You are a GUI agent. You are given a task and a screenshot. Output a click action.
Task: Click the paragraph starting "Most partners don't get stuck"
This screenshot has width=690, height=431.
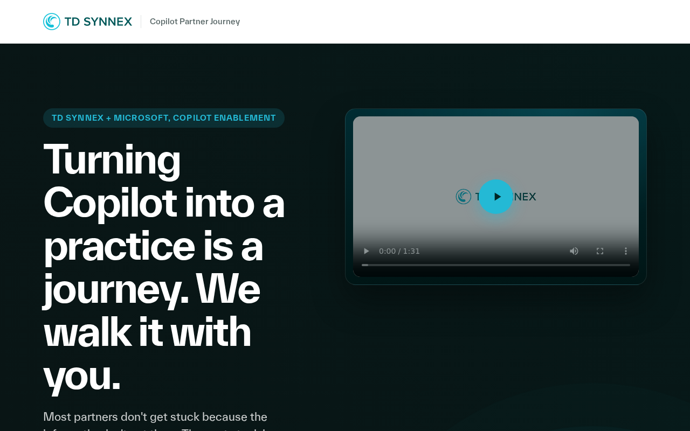pos(155,420)
